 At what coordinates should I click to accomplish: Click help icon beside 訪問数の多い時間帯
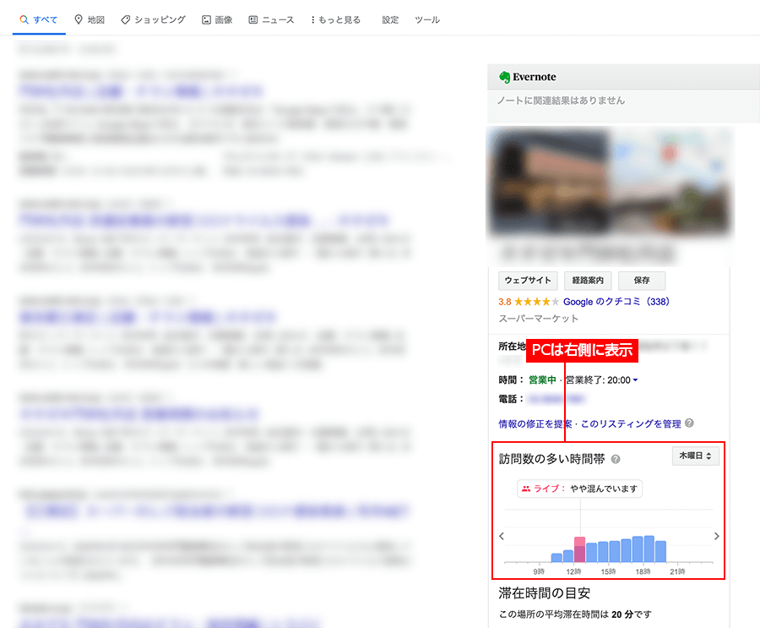point(616,459)
